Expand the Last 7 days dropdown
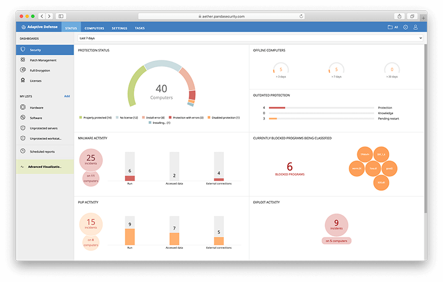This screenshot has height=282, width=443. (x=250, y=38)
